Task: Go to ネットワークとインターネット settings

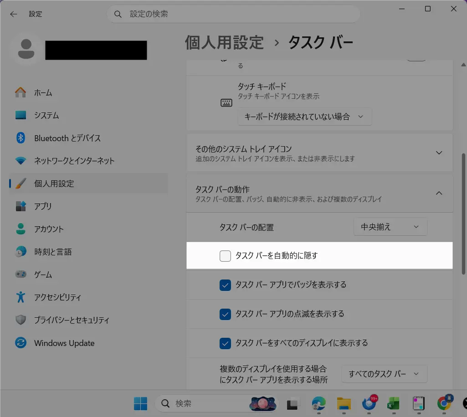Action: pyautogui.click(x=74, y=161)
